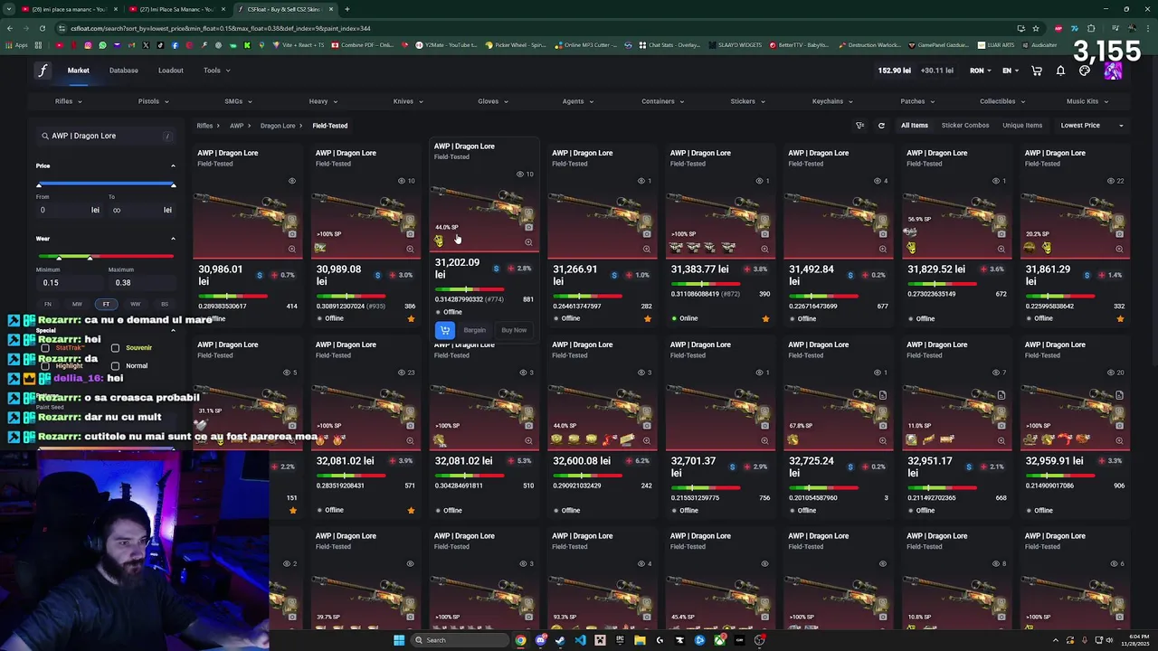Check the Normal checkbox
This screenshot has height=651, width=1158.
pyautogui.click(x=115, y=366)
